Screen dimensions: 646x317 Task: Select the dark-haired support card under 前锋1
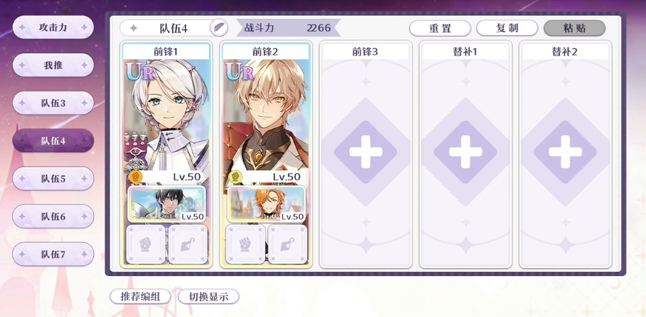(167, 204)
